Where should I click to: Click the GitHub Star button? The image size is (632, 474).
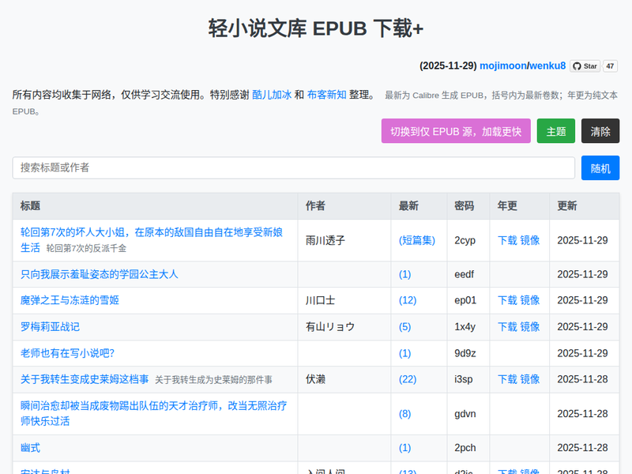tap(585, 66)
